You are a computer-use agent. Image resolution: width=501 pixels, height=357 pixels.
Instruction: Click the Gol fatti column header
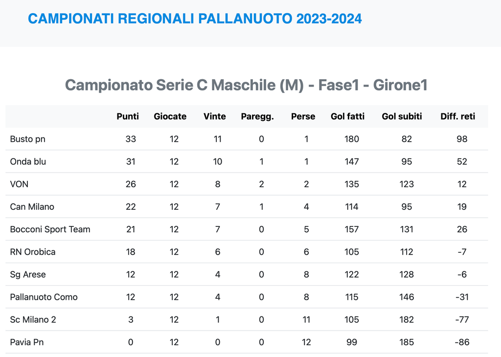tap(347, 116)
